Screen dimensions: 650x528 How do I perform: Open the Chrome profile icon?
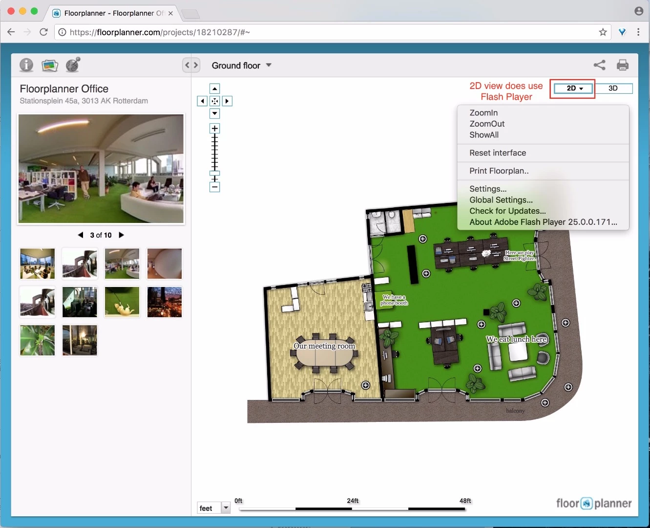639,11
